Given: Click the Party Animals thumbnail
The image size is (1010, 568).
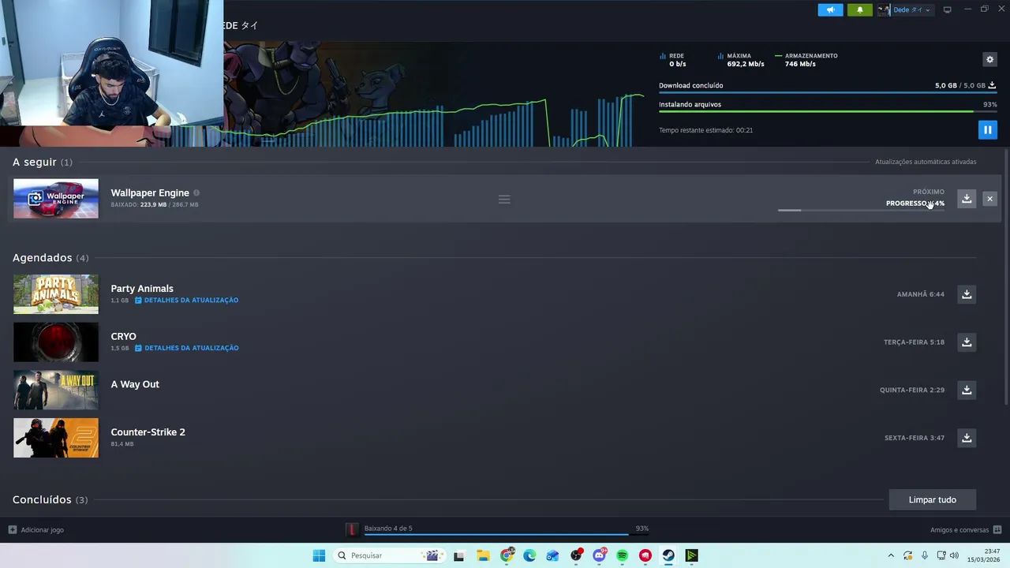Looking at the screenshot, I should pos(56,294).
